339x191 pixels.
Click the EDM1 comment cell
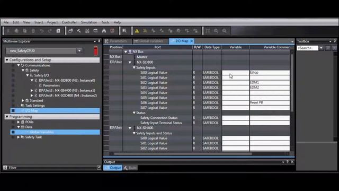(270, 82)
